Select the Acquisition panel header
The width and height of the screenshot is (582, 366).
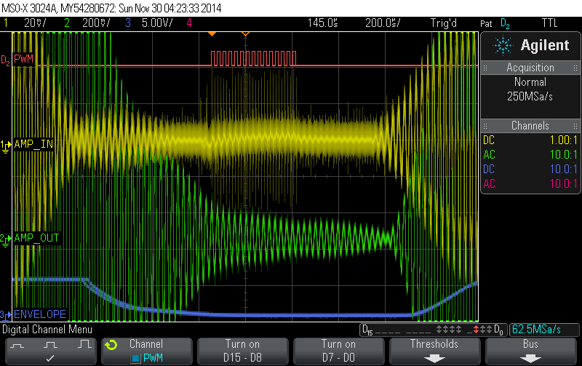pyautogui.click(x=530, y=68)
